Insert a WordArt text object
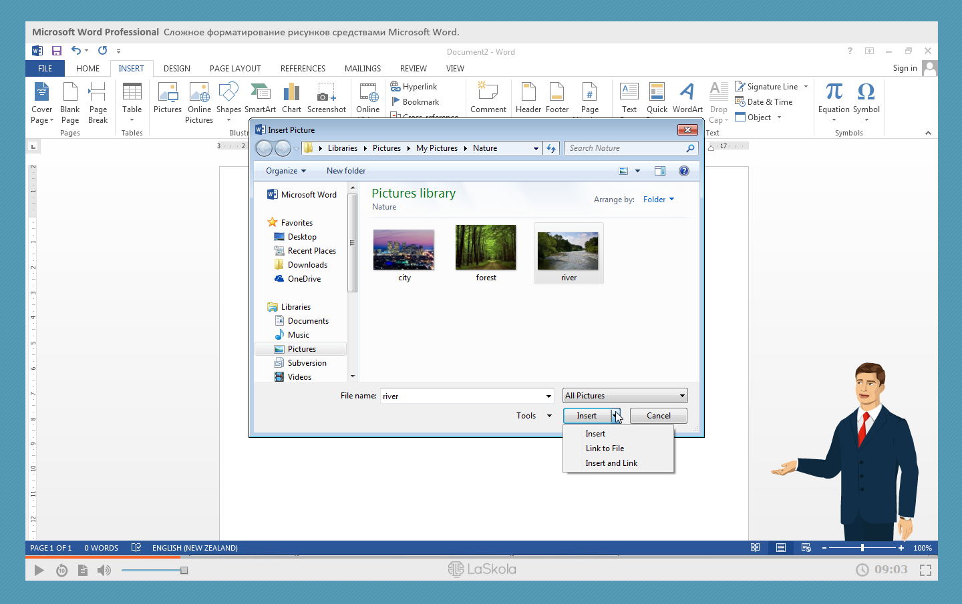This screenshot has height=604, width=962. click(x=687, y=97)
